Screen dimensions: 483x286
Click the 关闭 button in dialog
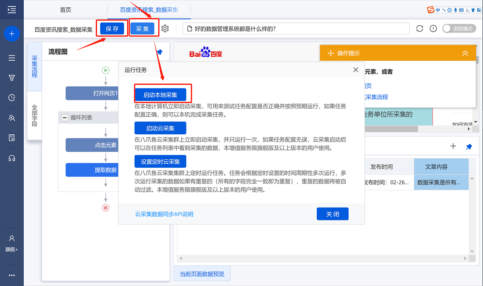[332, 214]
